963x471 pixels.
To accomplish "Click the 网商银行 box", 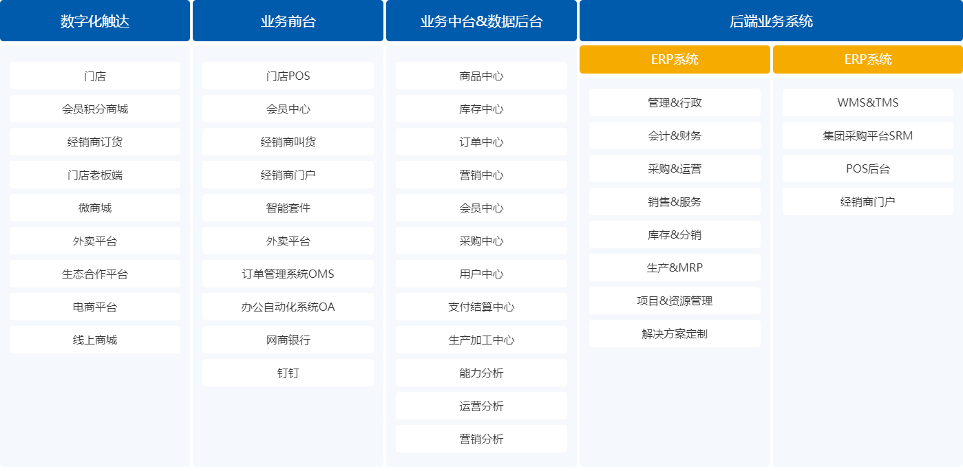I will click(288, 340).
